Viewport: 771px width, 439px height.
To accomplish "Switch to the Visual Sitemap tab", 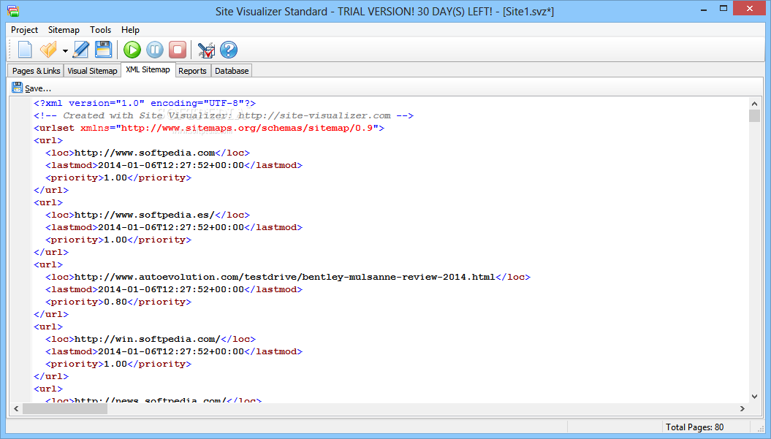I will [92, 71].
